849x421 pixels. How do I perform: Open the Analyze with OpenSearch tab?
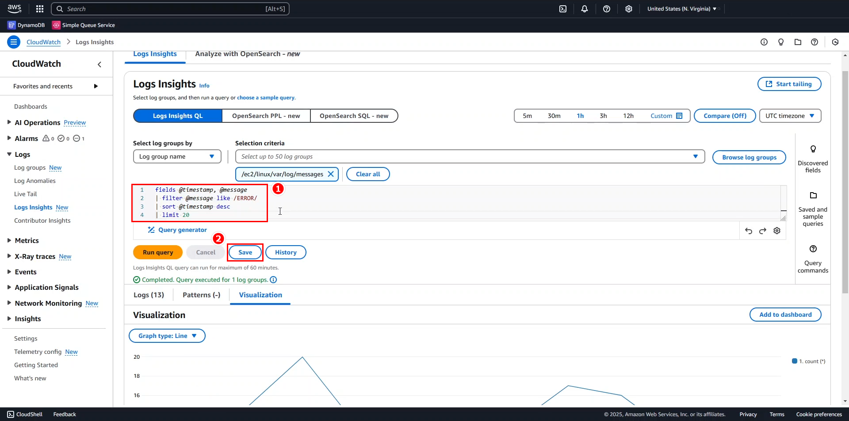(248, 54)
